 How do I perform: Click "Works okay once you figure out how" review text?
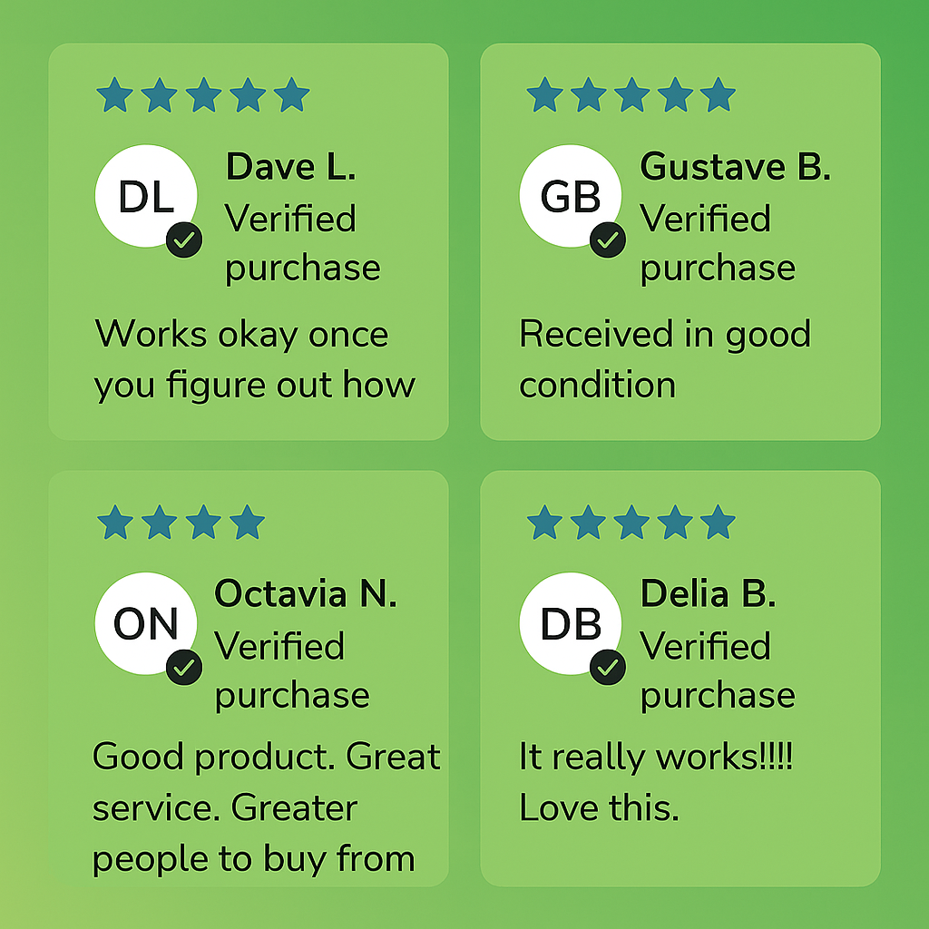tap(254, 359)
